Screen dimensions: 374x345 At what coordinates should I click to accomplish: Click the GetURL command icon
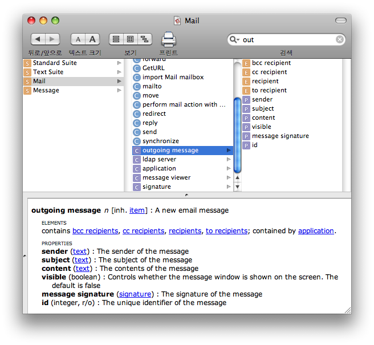click(x=137, y=68)
